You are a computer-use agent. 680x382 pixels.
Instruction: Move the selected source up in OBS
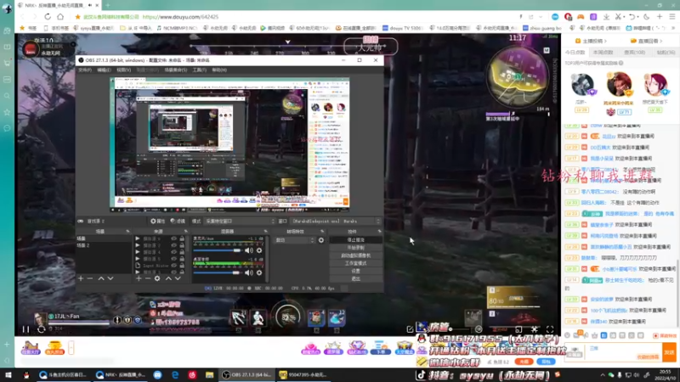tap(168, 278)
